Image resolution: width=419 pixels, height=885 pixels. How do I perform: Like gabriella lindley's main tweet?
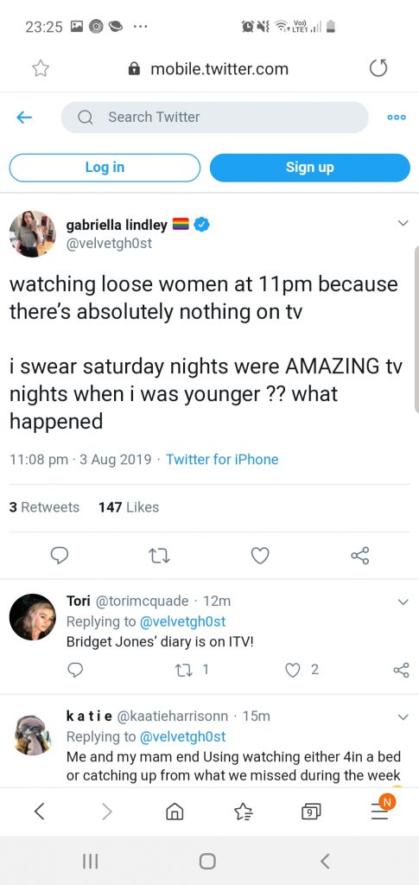coord(260,556)
